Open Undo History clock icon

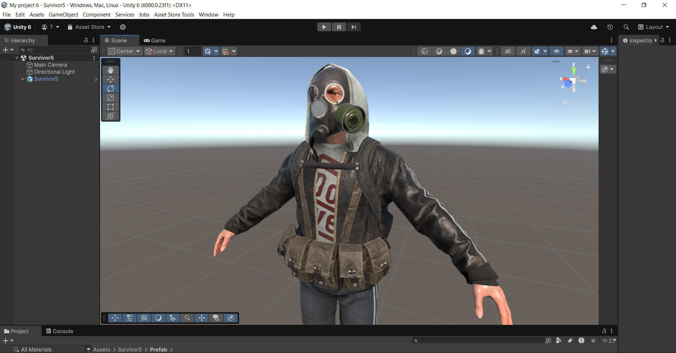(x=610, y=27)
